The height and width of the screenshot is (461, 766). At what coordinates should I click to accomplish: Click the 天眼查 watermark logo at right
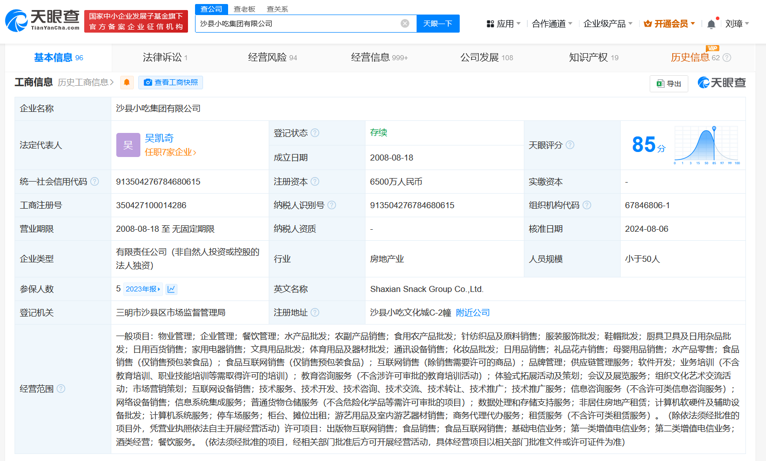721,83
